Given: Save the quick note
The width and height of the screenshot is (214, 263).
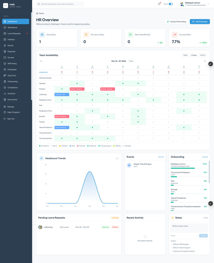Looking at the screenshot, I should 203,236.
